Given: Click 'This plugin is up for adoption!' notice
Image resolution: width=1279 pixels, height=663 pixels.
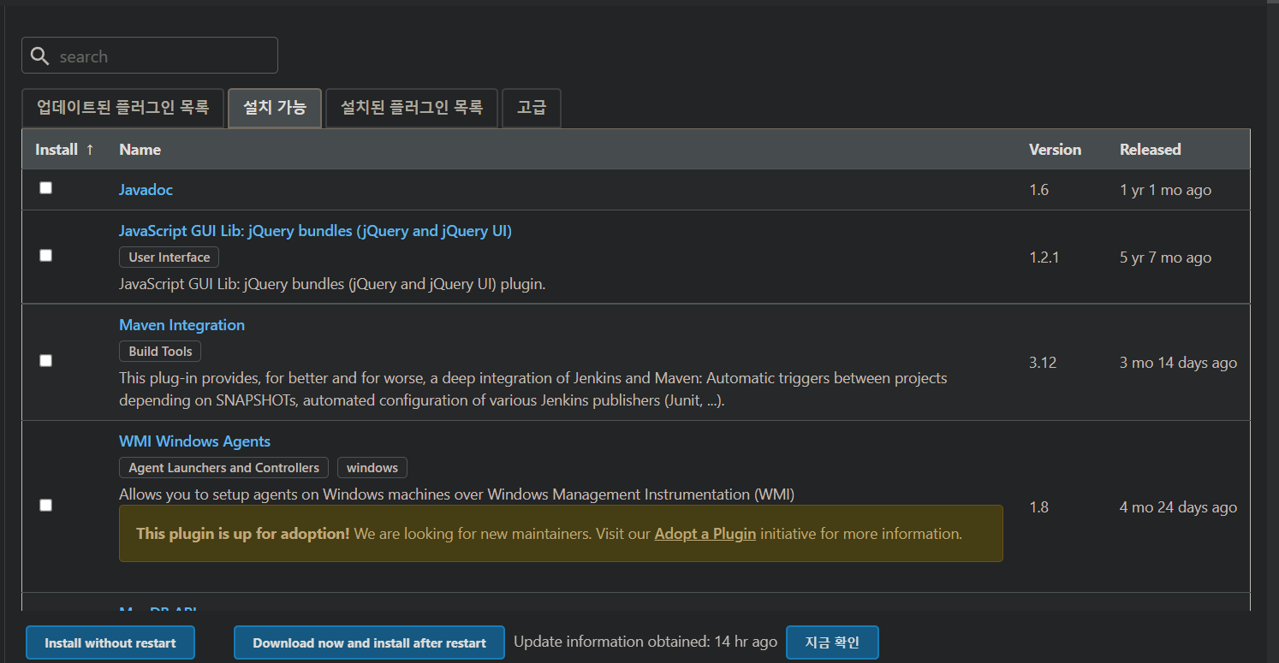Looking at the screenshot, I should point(561,534).
